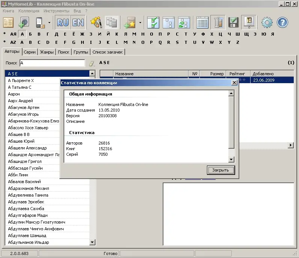Image resolution: width=299 pixels, height=258 pixels.
Task: Click the table list view icon
Action: point(202,22)
